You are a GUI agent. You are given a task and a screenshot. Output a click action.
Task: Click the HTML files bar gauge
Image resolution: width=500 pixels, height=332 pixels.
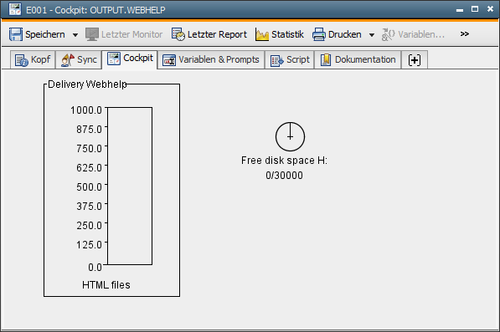(x=130, y=186)
